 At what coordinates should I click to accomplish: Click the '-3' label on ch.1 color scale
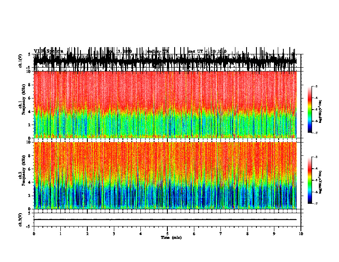click(316, 86)
